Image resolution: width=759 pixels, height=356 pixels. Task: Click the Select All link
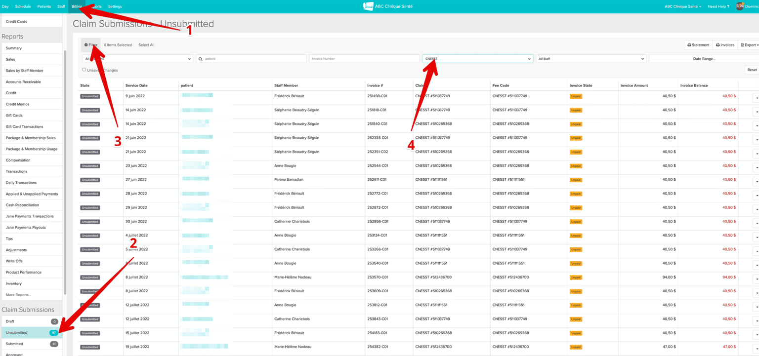pos(146,45)
